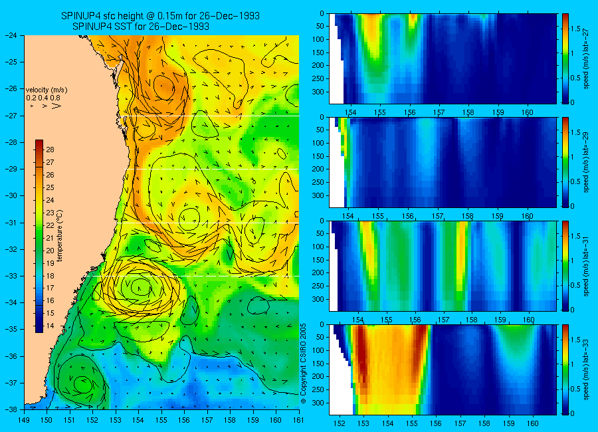
Task: Click the '-25' latitude label on the map axis
Action: coord(11,62)
